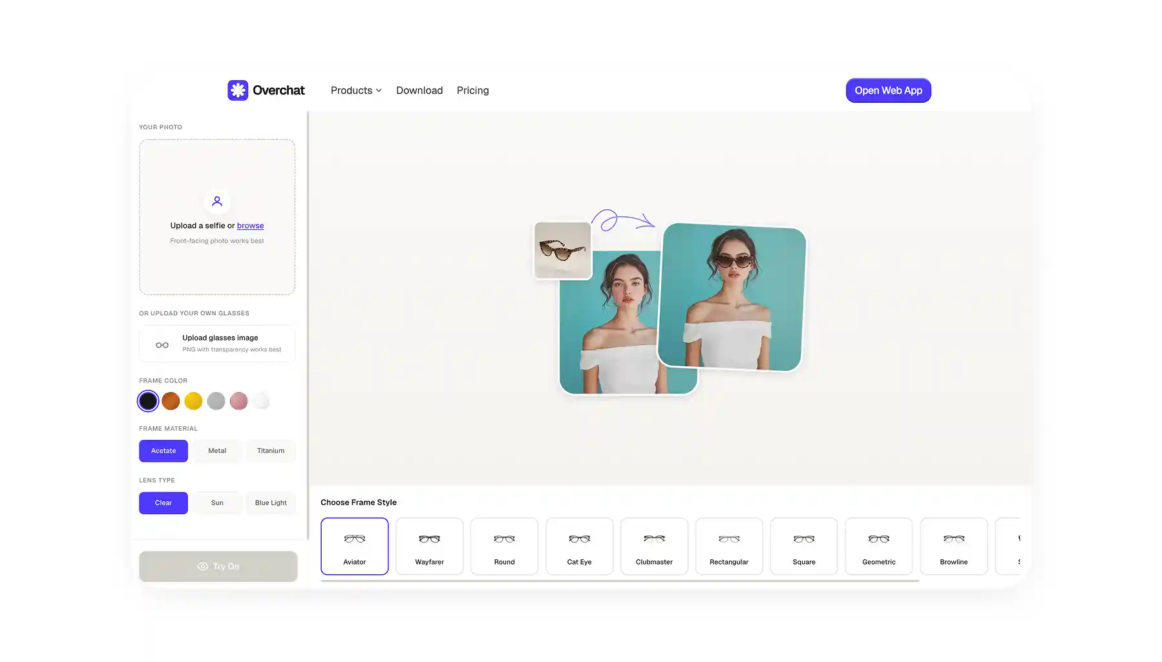1162x662 pixels.
Task: Click the selfie upload drop area
Action: 217,216
